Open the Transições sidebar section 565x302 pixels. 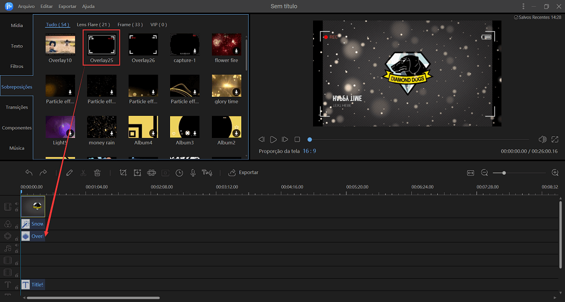(16, 107)
